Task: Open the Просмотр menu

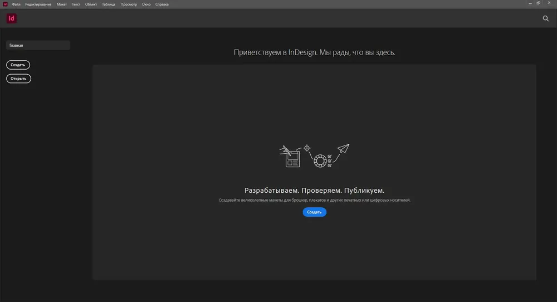Action: click(129, 4)
